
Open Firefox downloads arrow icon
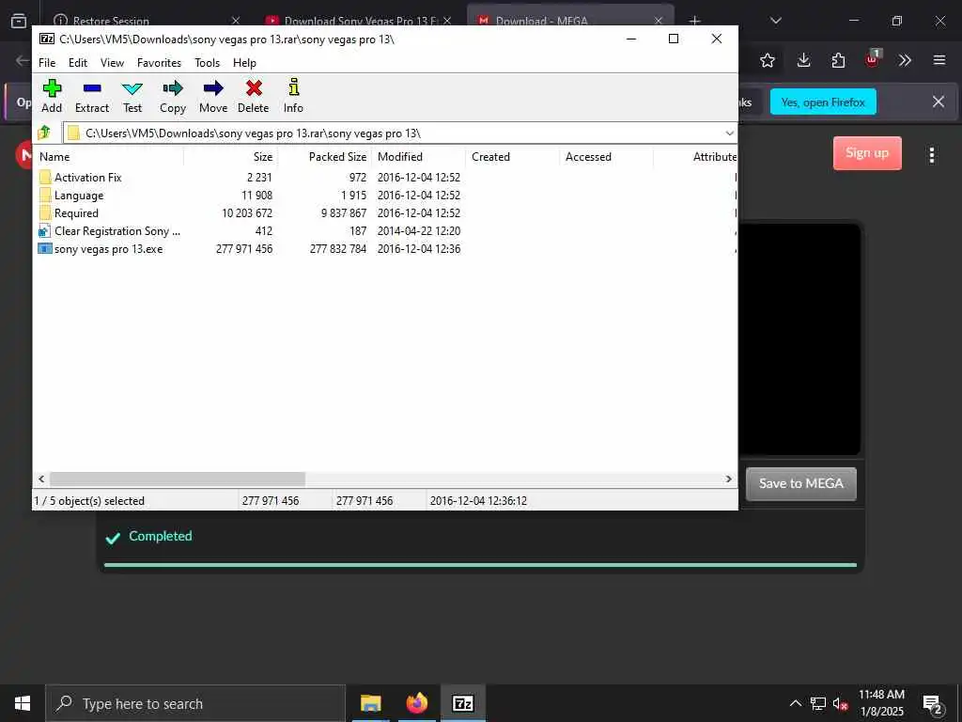[x=803, y=59]
